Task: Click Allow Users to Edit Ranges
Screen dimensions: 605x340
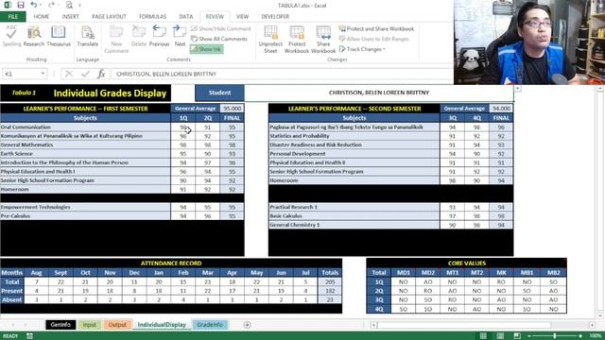Action: (x=373, y=39)
